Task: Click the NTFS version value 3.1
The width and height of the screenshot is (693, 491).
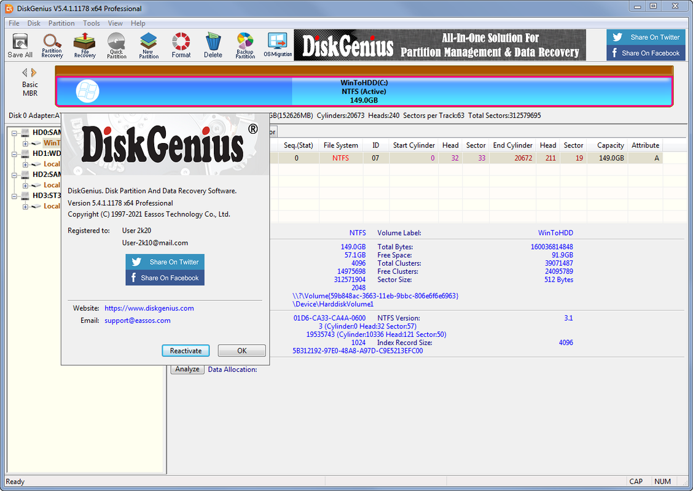Action: click(x=568, y=318)
